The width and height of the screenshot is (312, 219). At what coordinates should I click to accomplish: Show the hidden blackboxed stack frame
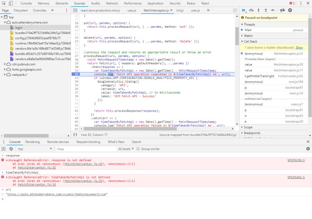(299, 47)
